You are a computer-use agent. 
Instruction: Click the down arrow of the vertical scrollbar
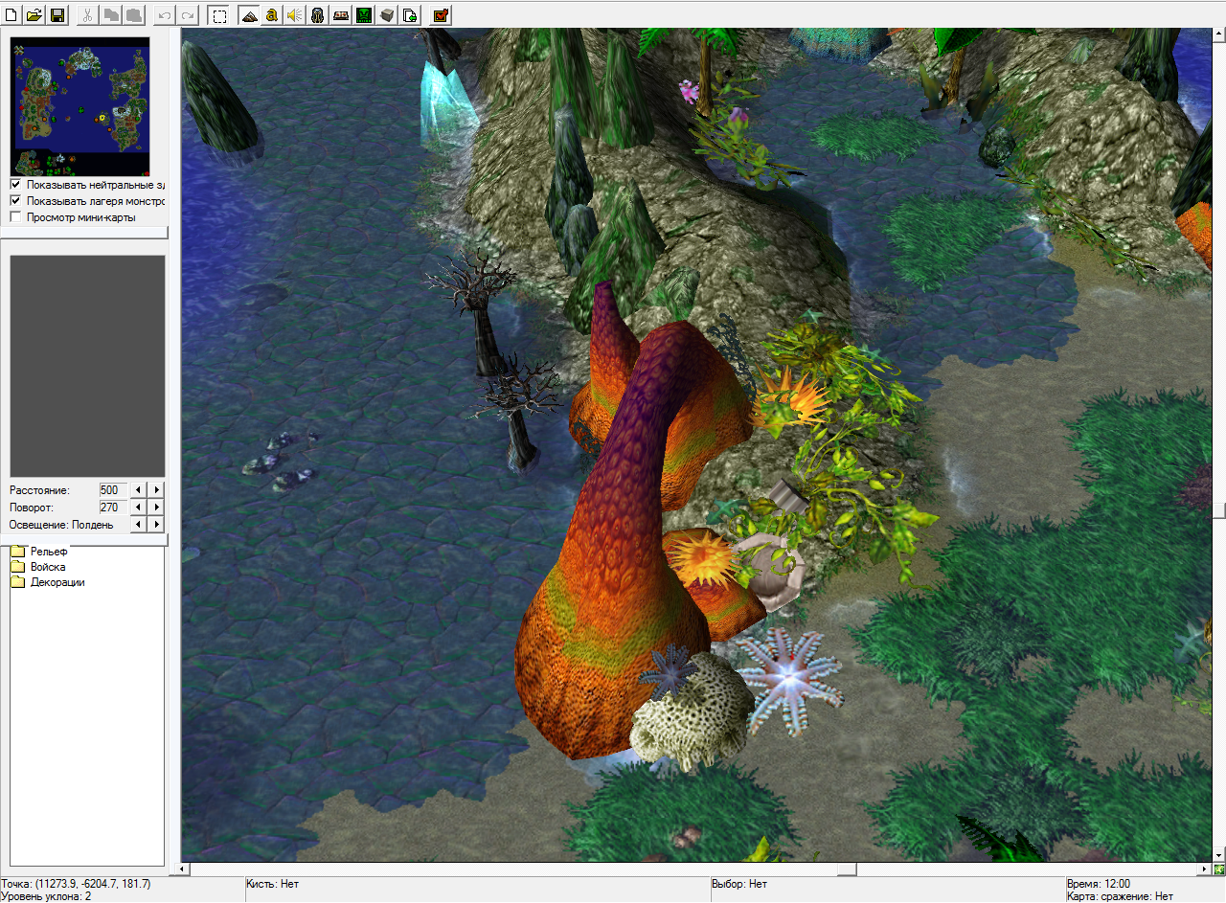point(1218,856)
